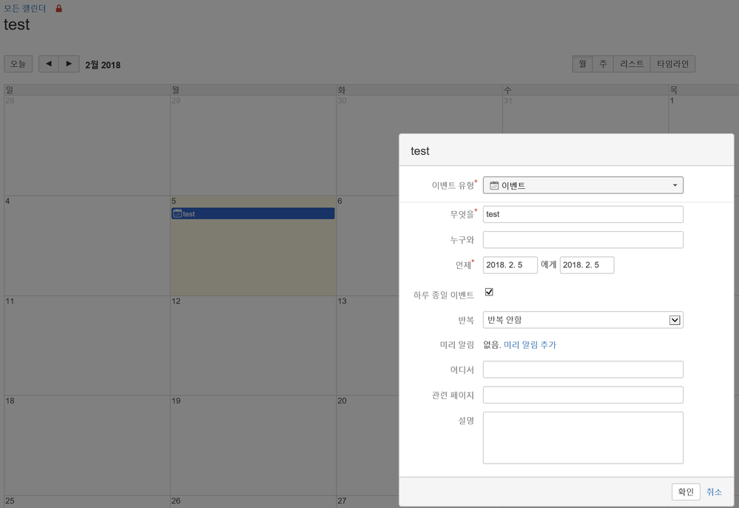
Task: Focus the 어디서 input field
Action: coord(583,370)
